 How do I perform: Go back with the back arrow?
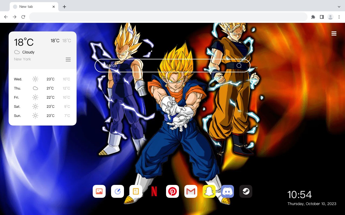pyautogui.click(x=6, y=17)
